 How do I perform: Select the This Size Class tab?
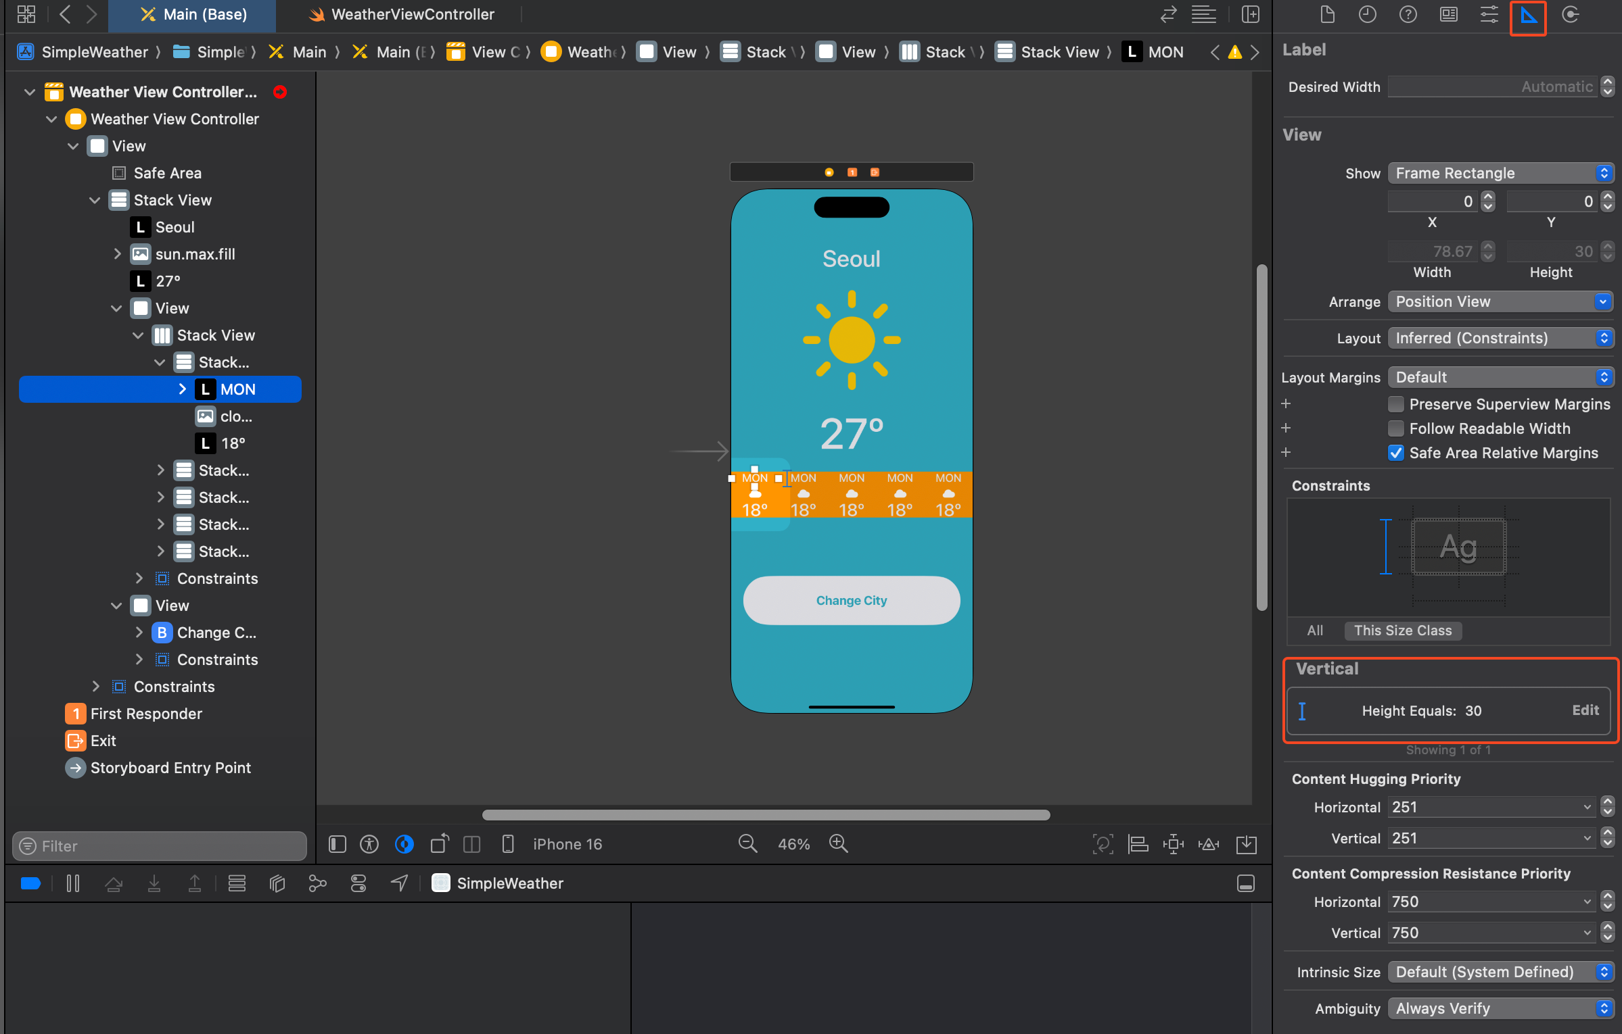[1403, 631]
